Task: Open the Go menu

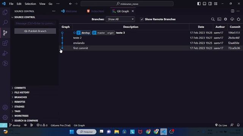Action: coord(50,4)
